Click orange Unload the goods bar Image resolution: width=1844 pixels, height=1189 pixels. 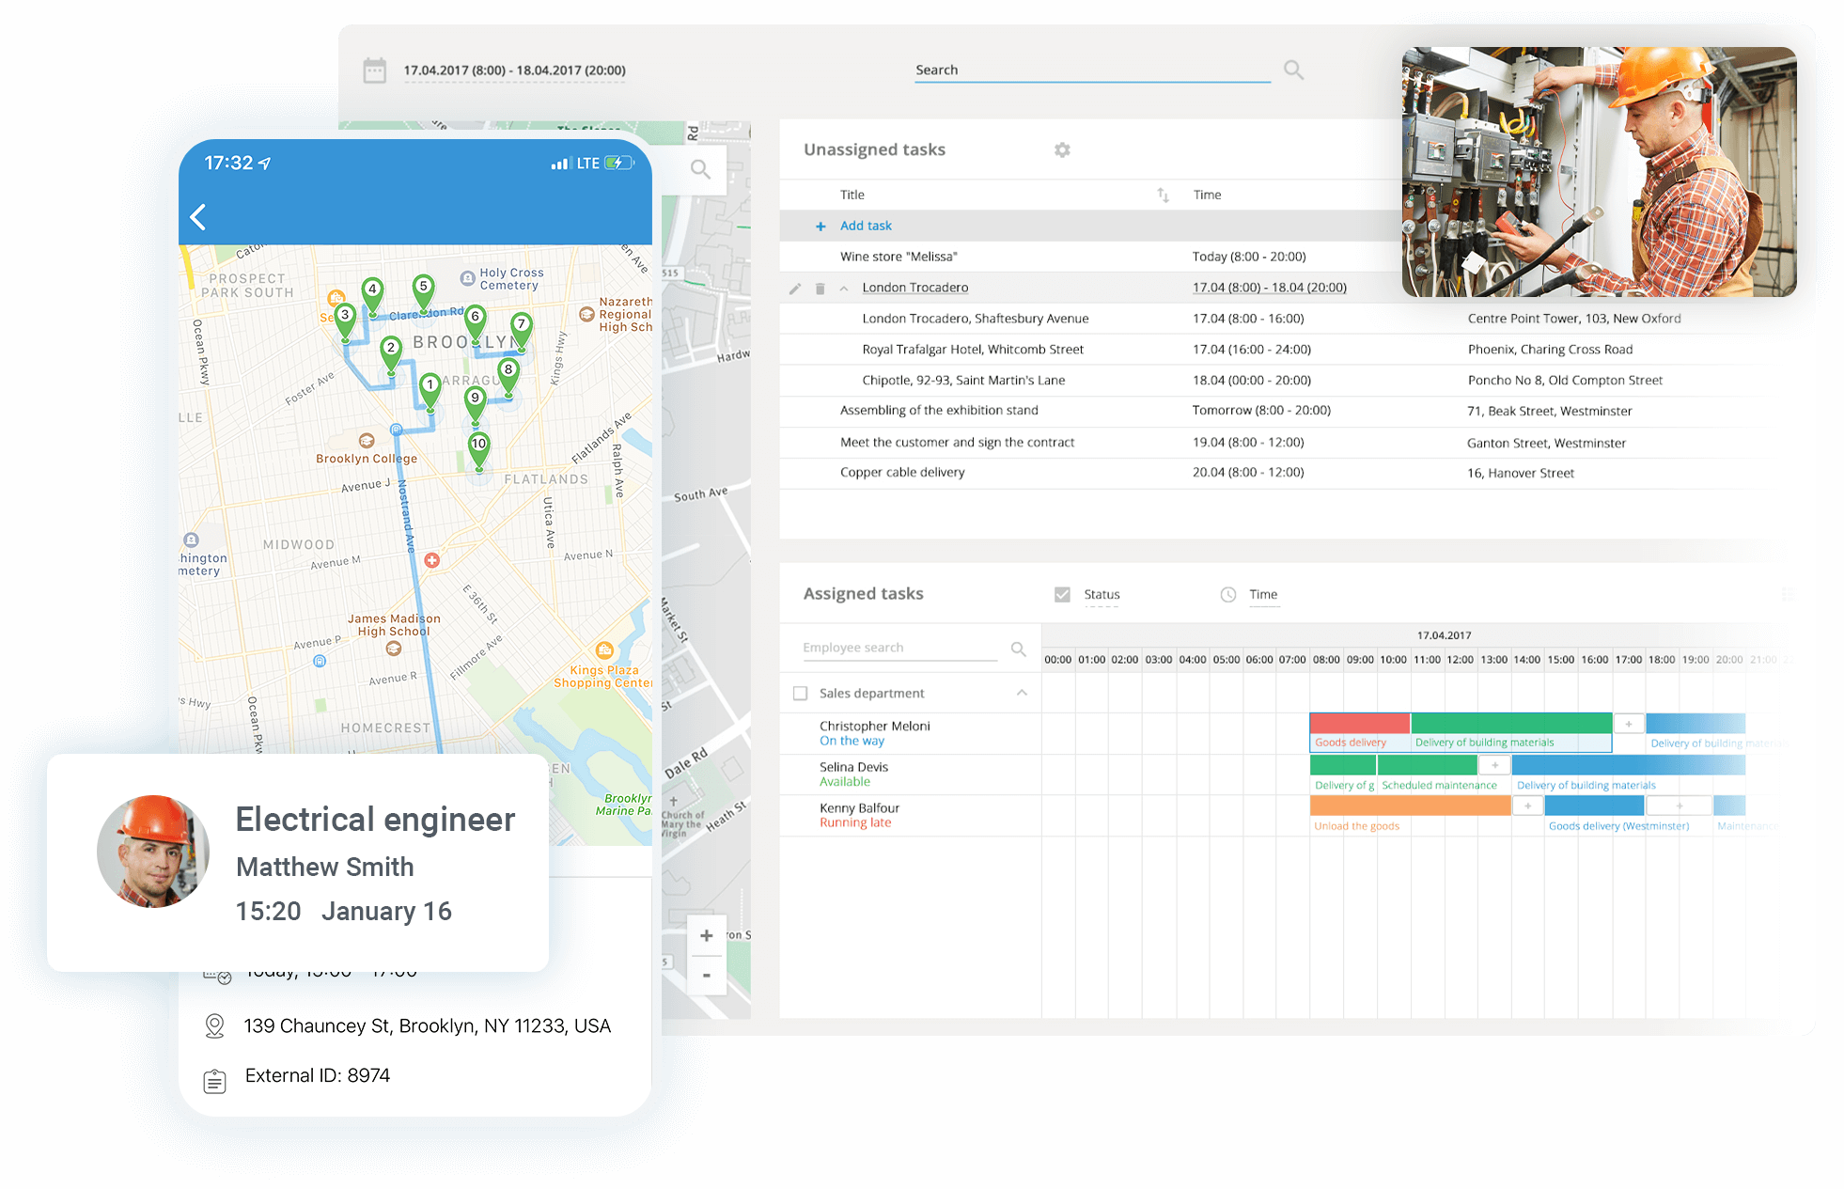(x=1411, y=806)
